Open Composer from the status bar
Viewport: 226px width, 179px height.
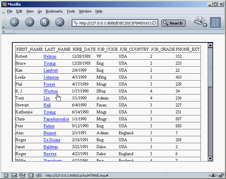(x=23, y=175)
